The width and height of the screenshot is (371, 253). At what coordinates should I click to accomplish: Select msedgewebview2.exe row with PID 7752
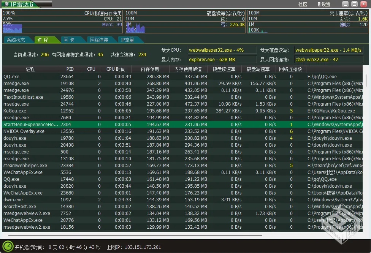tap(182, 213)
